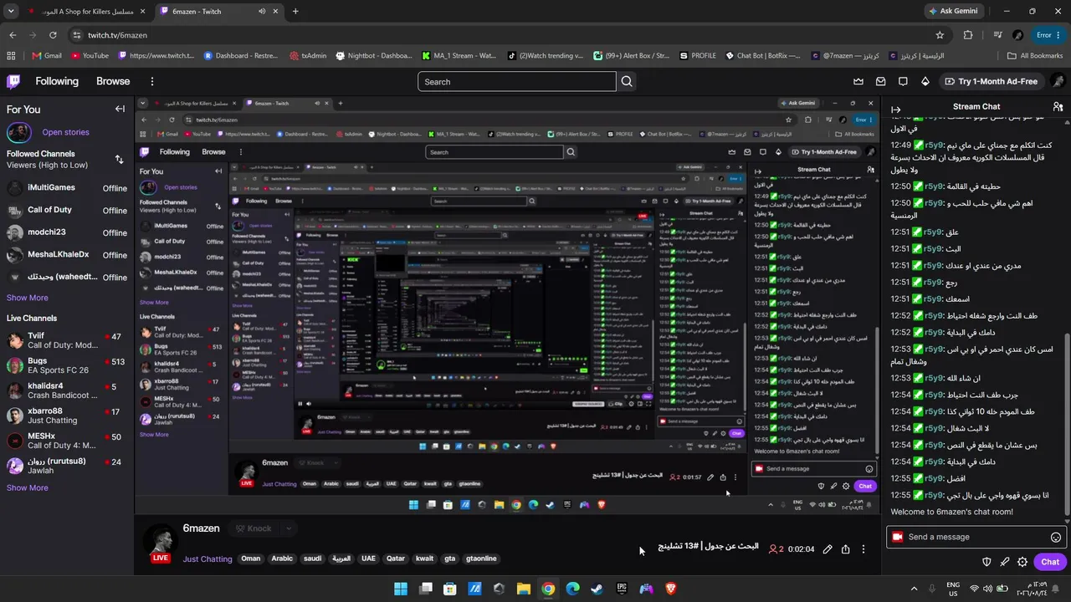Open Epic Games Launcher from the taskbar

tap(622, 589)
